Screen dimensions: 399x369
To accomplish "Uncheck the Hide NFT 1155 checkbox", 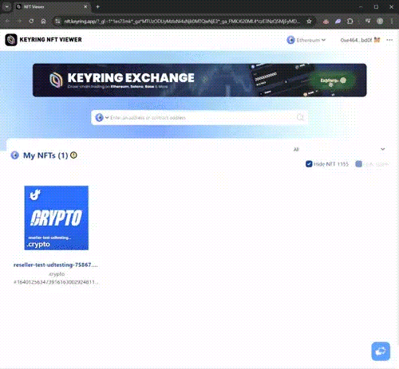I will 309,164.
